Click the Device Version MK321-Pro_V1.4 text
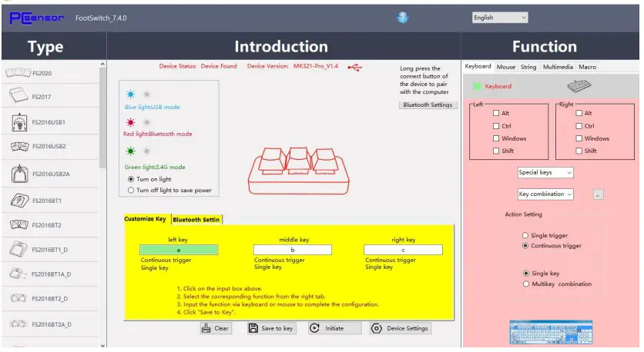Screen dimensions: 644x352 pyautogui.click(x=293, y=66)
